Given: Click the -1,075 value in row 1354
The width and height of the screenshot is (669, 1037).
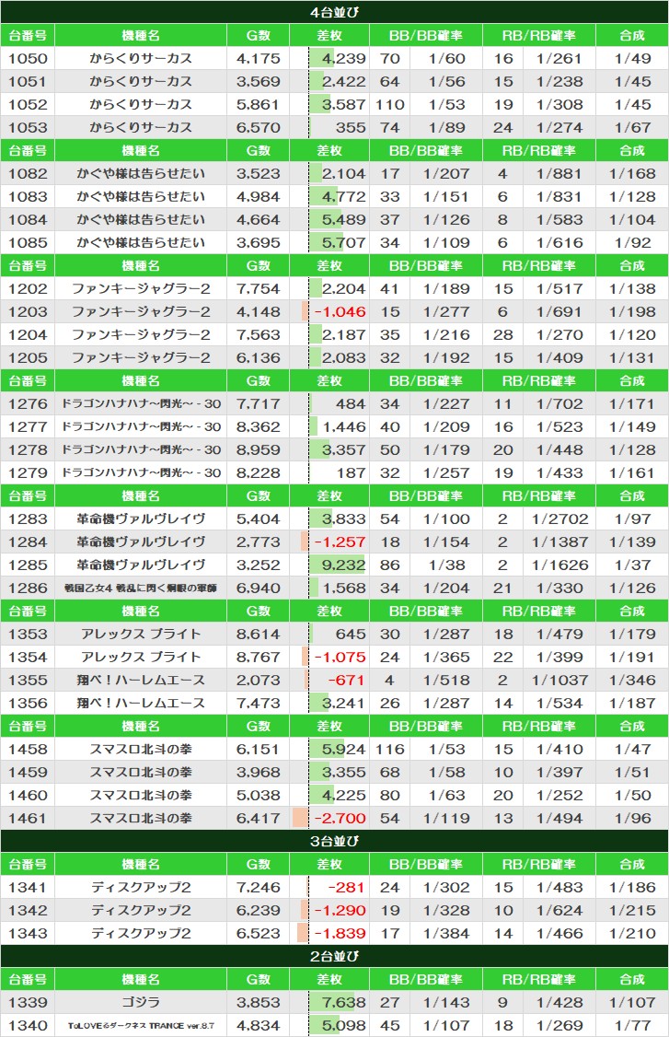Looking at the screenshot, I should coord(340,657).
